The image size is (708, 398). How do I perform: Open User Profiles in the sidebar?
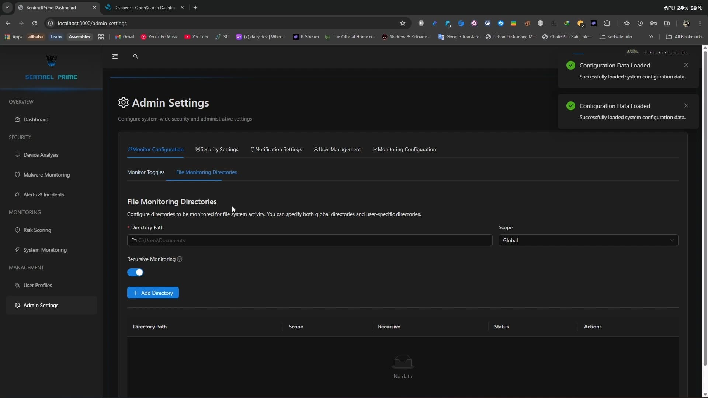coord(38,285)
